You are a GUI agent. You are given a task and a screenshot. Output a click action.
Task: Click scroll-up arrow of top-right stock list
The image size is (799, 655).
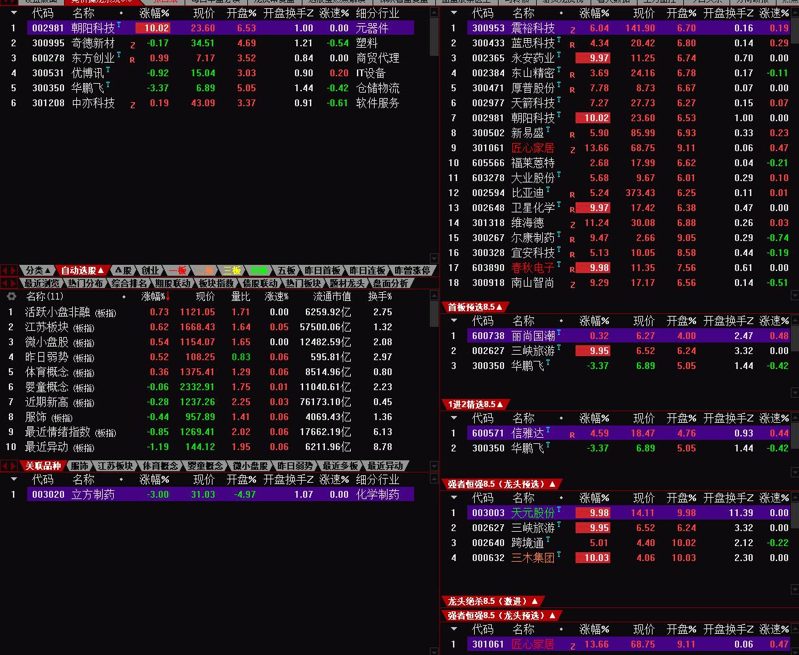(x=794, y=11)
